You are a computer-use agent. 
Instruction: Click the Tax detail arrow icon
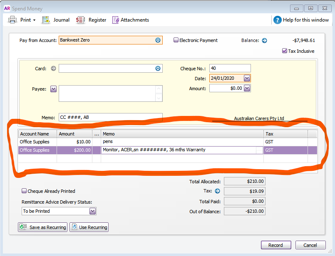[217, 191]
